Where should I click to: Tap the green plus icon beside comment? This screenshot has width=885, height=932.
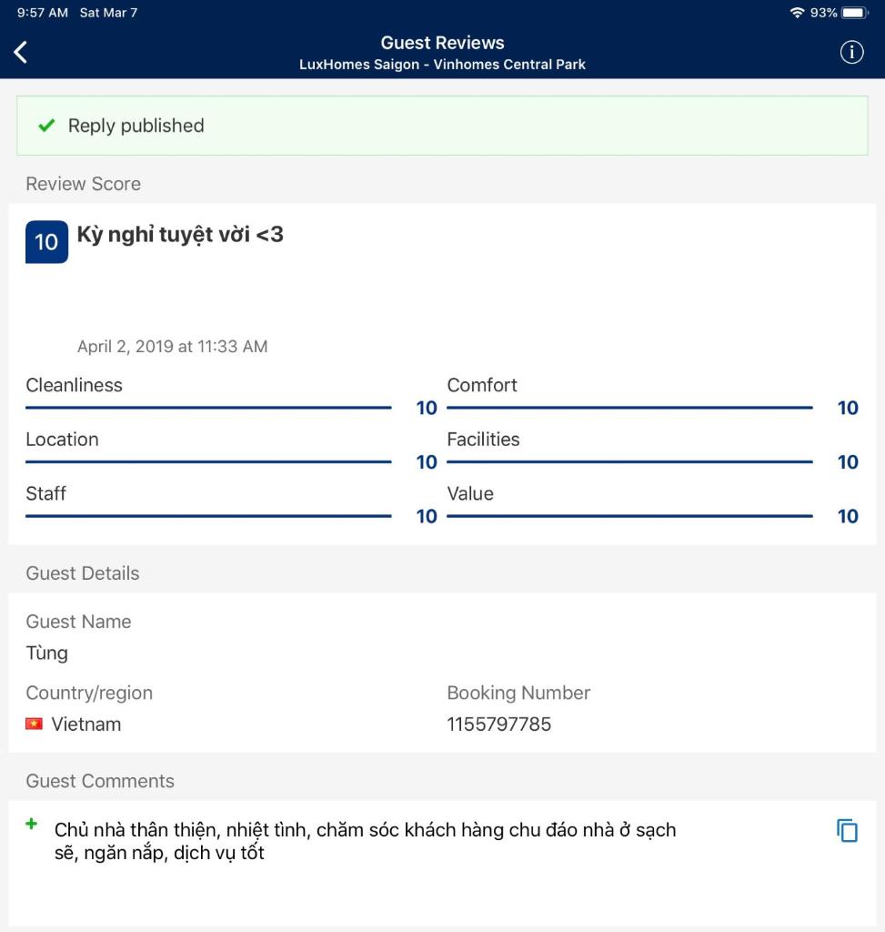tap(32, 824)
